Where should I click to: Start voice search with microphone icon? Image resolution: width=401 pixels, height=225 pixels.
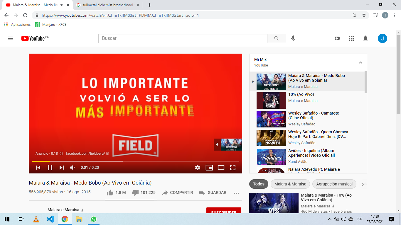pyautogui.click(x=293, y=38)
